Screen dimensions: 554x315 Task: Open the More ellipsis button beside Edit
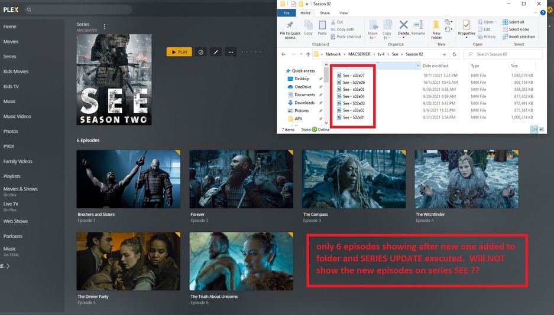(x=231, y=52)
